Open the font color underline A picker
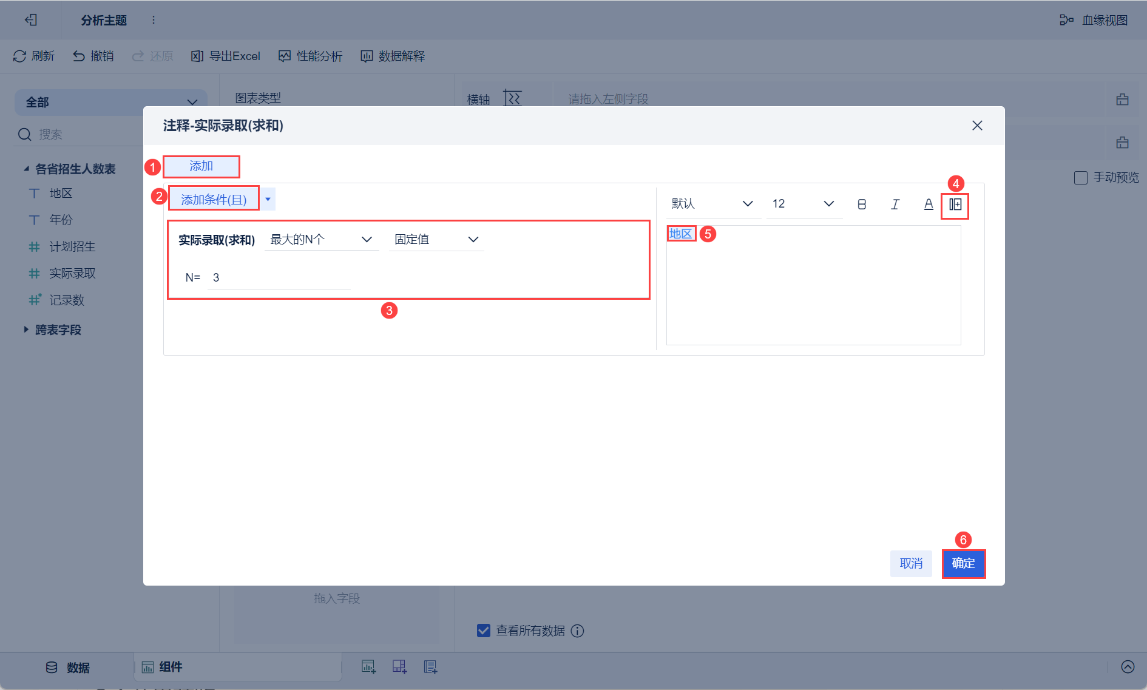This screenshot has width=1147, height=690. pyautogui.click(x=929, y=205)
